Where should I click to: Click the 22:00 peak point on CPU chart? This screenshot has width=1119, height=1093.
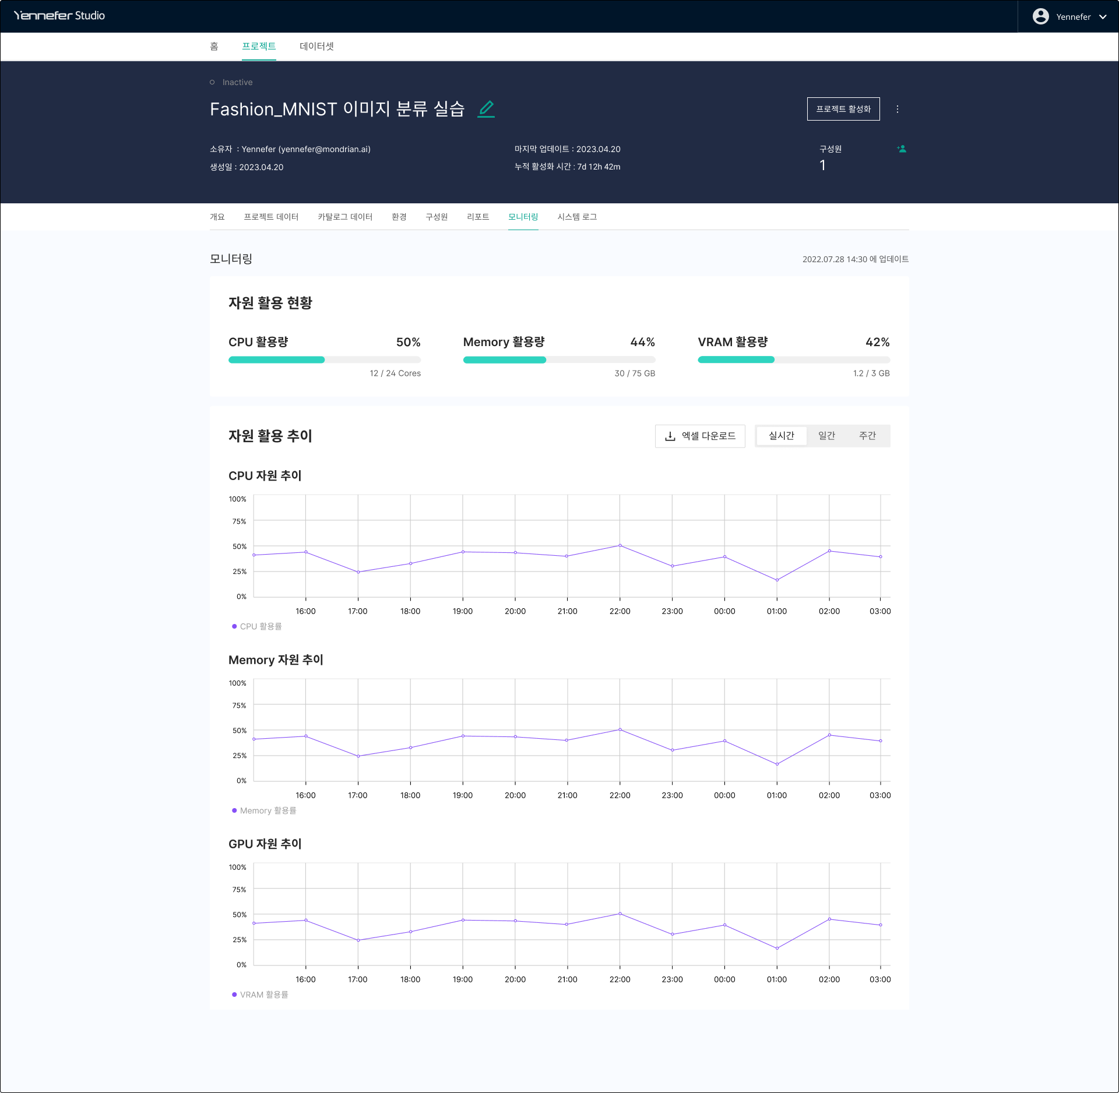coord(620,545)
